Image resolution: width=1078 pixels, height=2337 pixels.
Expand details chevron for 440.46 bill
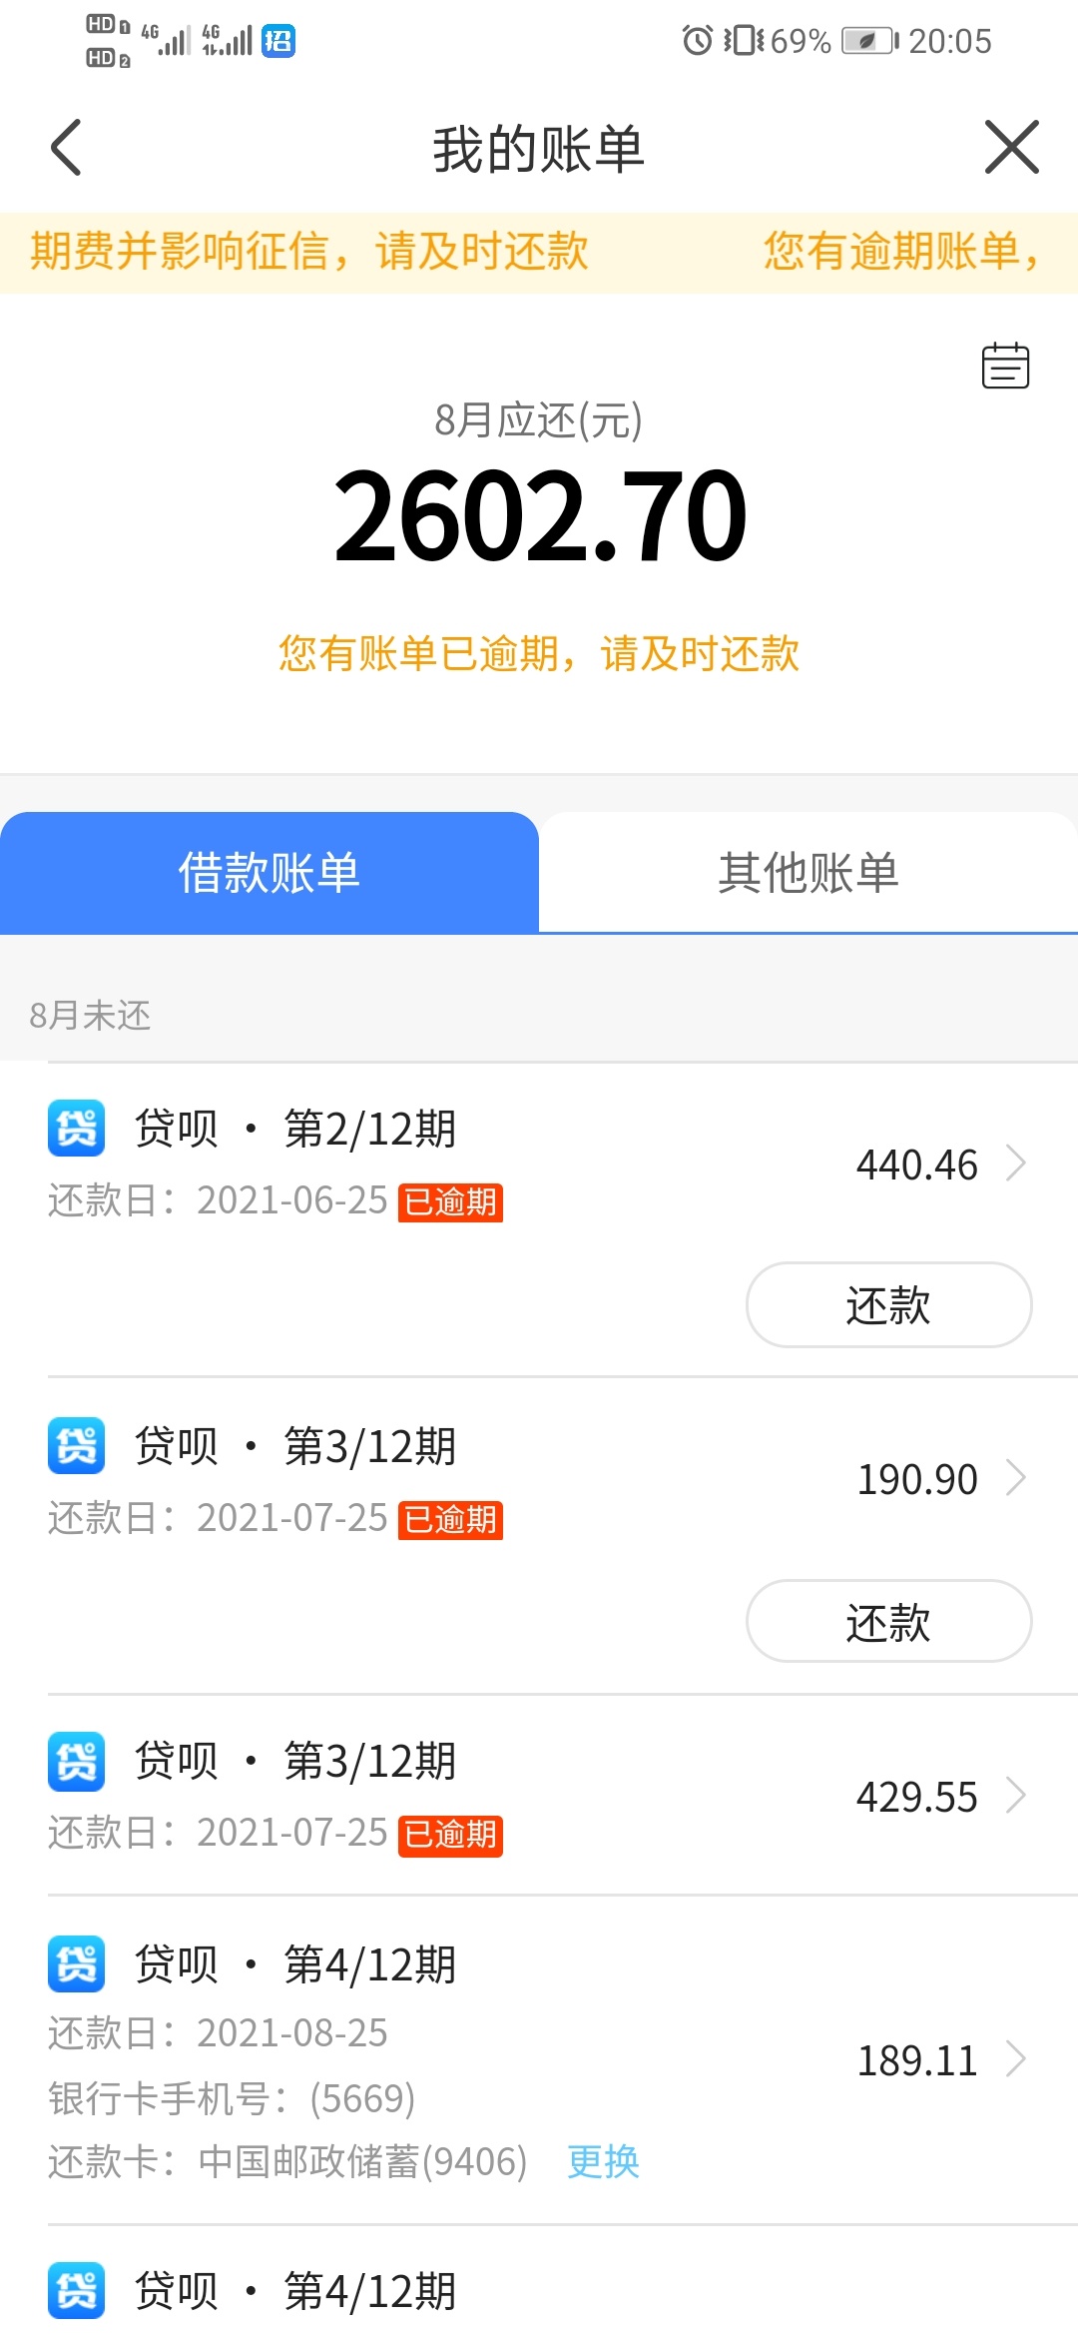pyautogui.click(x=1016, y=1164)
